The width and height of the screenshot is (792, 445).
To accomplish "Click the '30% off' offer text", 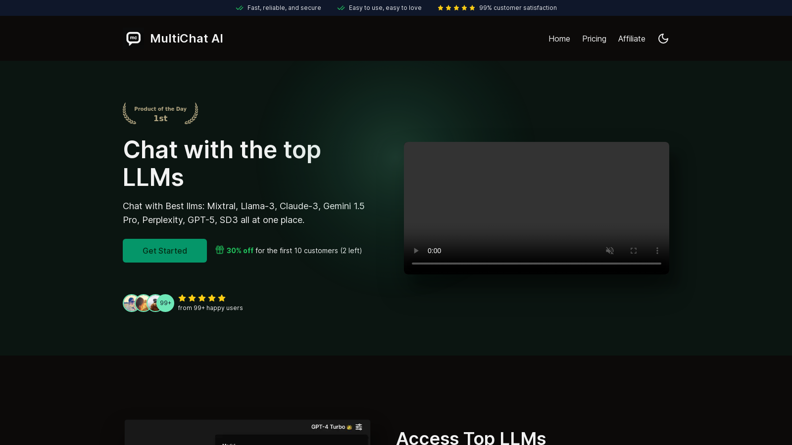I will 240,251.
